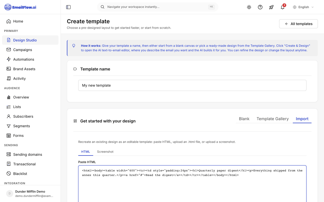Viewport: 324px width, 202px height.
Task: Click the Forms icon in sidebar
Action: pyautogui.click(x=9, y=136)
